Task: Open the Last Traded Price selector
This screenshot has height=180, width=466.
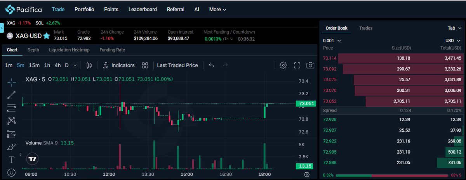Action: [x=177, y=65]
